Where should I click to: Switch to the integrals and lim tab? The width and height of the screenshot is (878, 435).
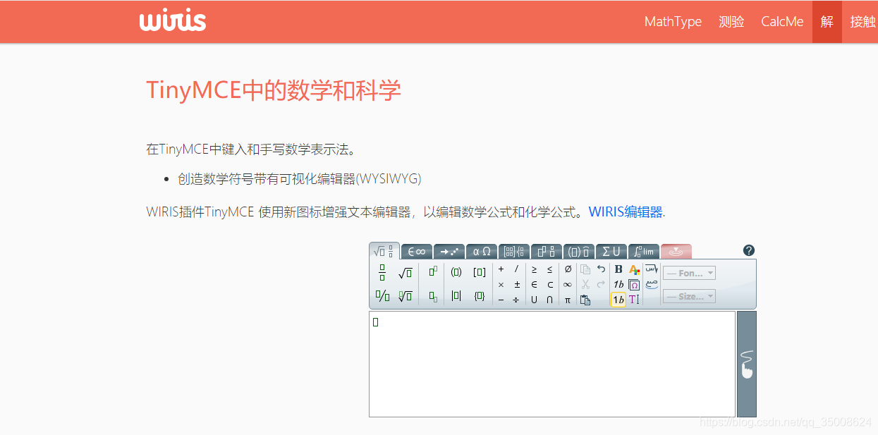644,251
